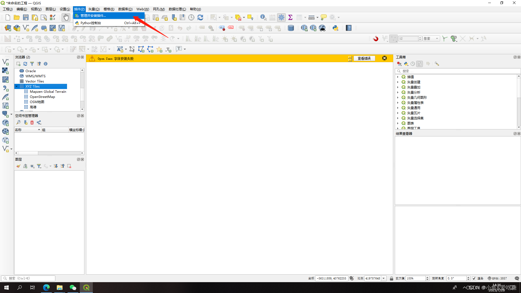
Task: Open WeChat from the taskbar
Action: [73, 288]
